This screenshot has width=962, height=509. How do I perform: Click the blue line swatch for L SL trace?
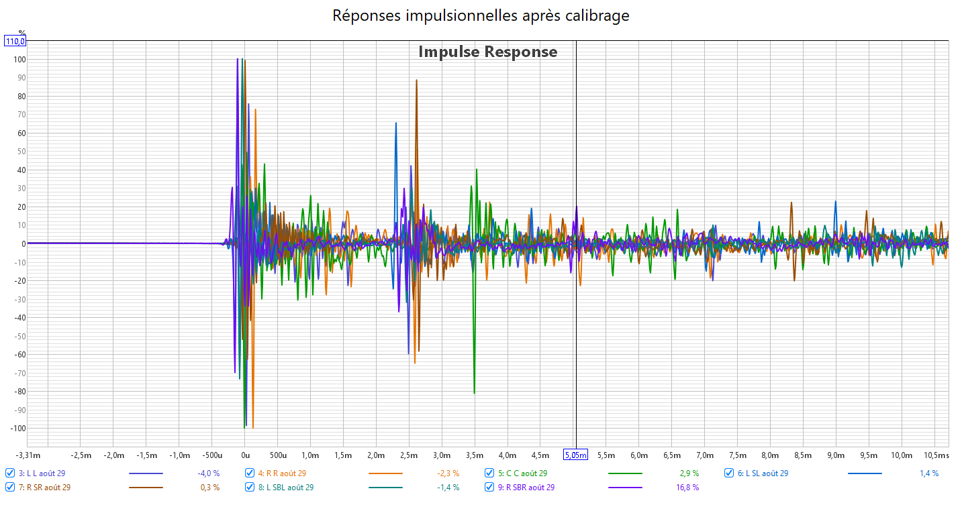865,473
